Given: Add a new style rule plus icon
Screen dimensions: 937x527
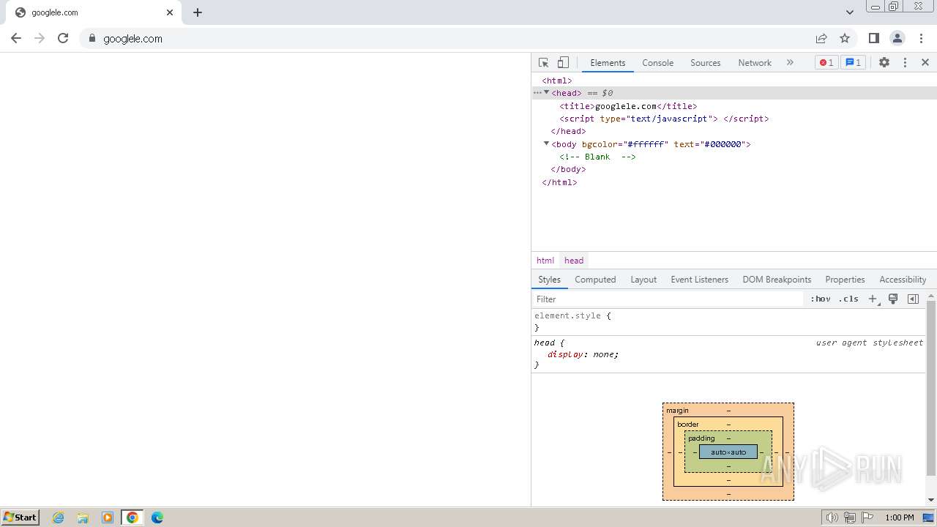Looking at the screenshot, I should click(873, 299).
